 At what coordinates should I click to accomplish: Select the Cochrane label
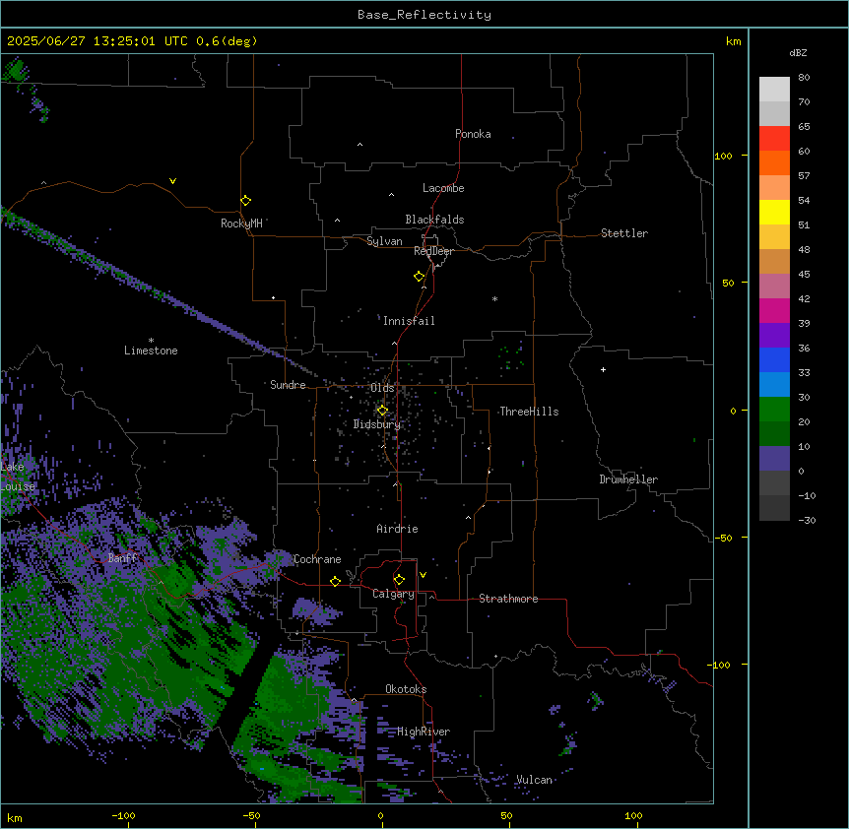point(317,559)
